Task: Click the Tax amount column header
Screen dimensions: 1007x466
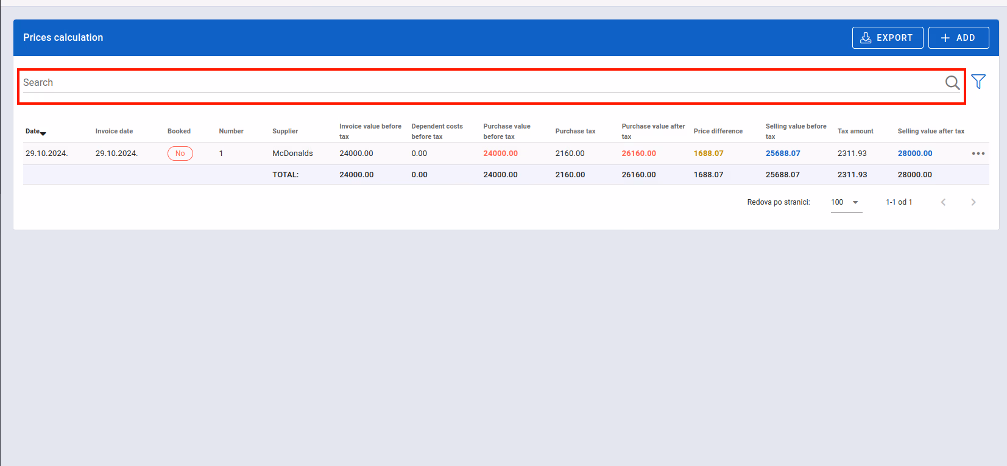Action: tap(855, 132)
